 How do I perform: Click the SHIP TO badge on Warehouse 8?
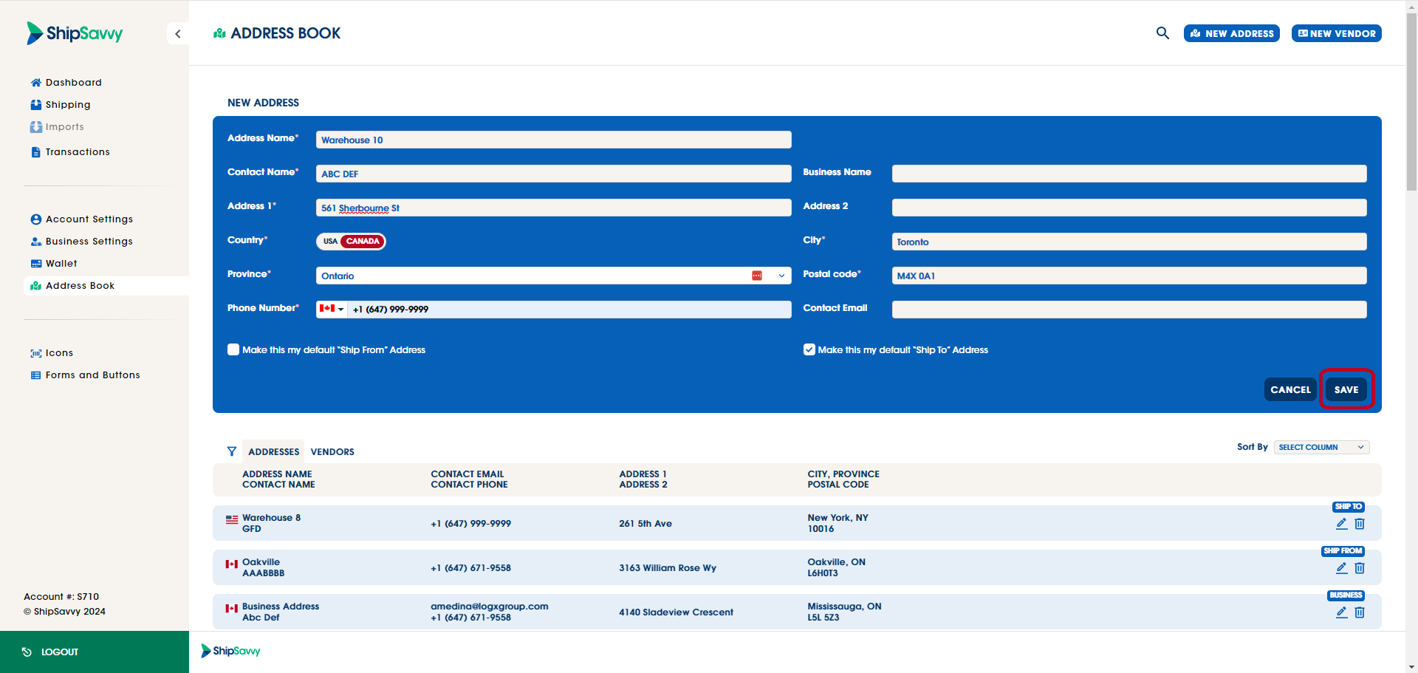click(x=1349, y=507)
